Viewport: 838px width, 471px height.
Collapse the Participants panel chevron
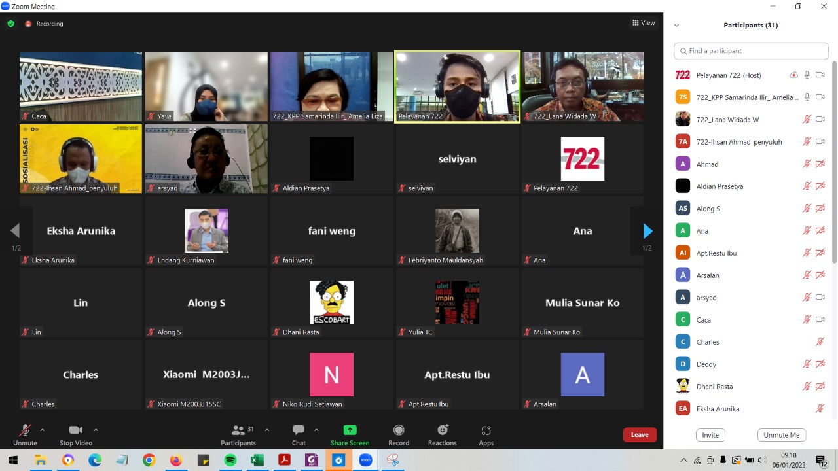click(x=676, y=26)
